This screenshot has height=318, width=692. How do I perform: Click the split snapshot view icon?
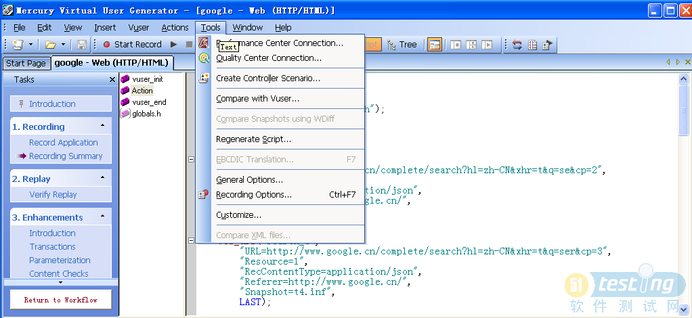[x=471, y=45]
